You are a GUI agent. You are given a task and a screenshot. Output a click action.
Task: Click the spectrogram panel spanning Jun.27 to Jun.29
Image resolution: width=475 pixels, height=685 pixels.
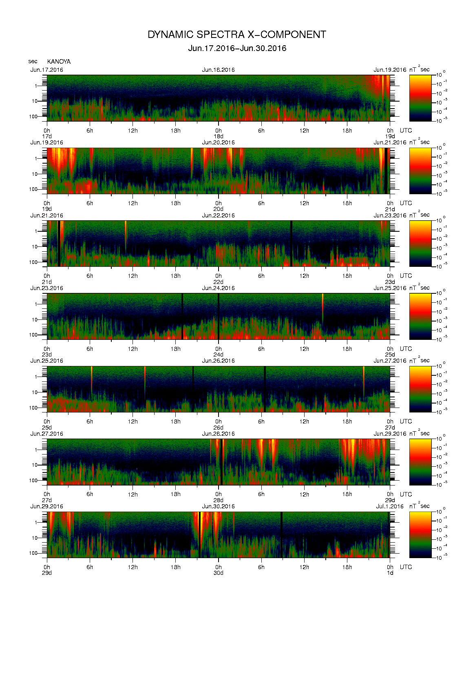point(219,462)
